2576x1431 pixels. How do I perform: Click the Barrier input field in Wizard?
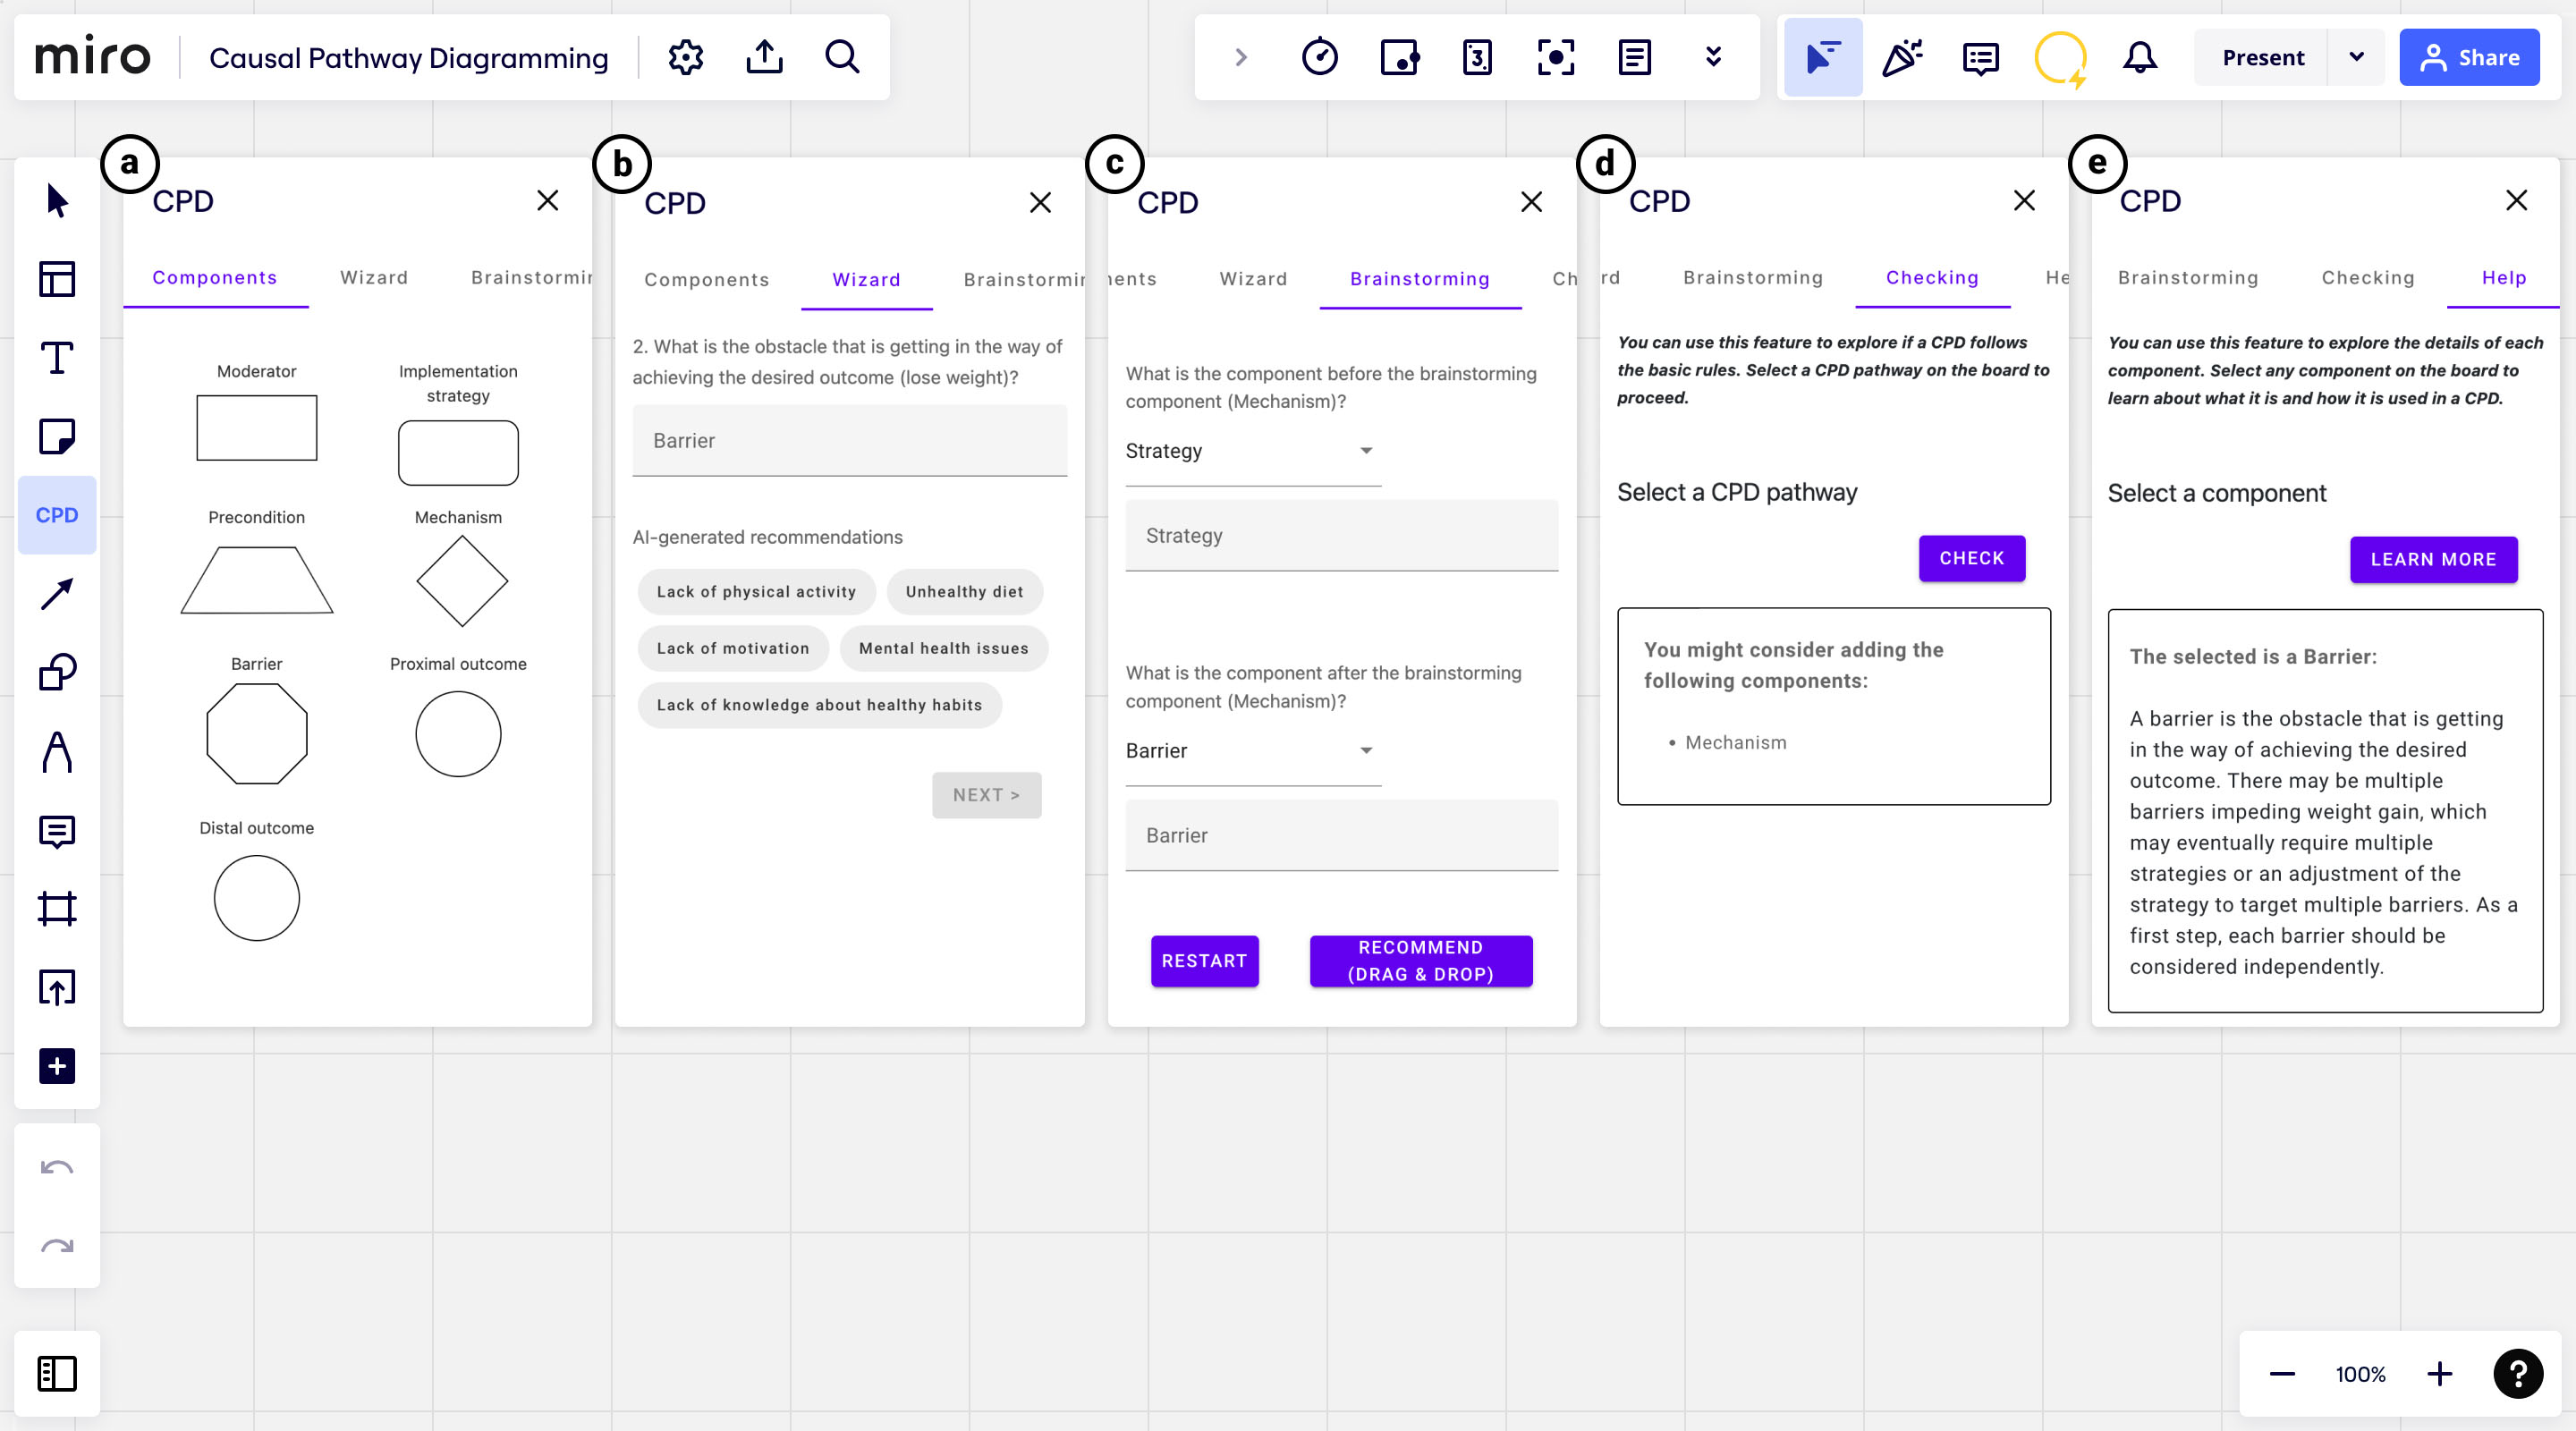click(x=849, y=441)
